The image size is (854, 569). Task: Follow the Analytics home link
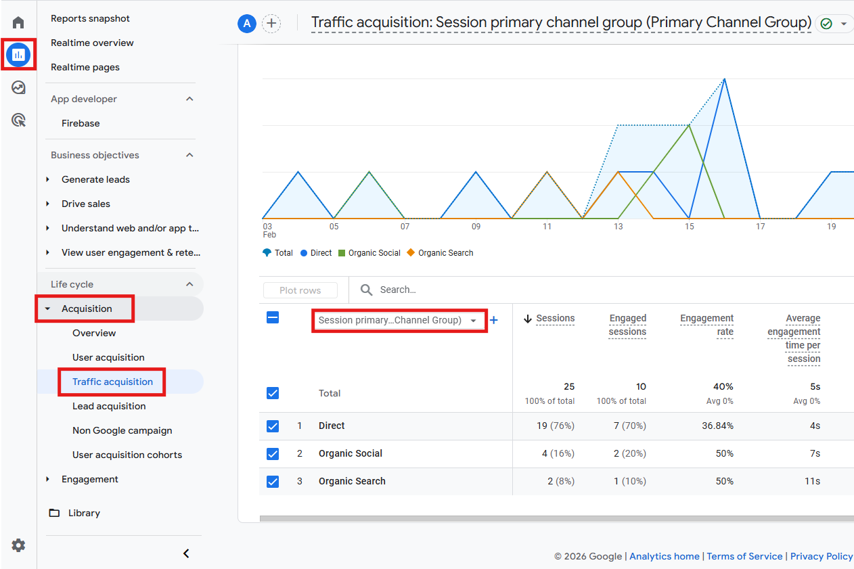pos(665,556)
